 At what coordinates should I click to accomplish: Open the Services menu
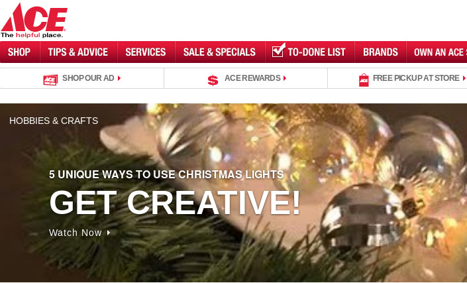146,52
